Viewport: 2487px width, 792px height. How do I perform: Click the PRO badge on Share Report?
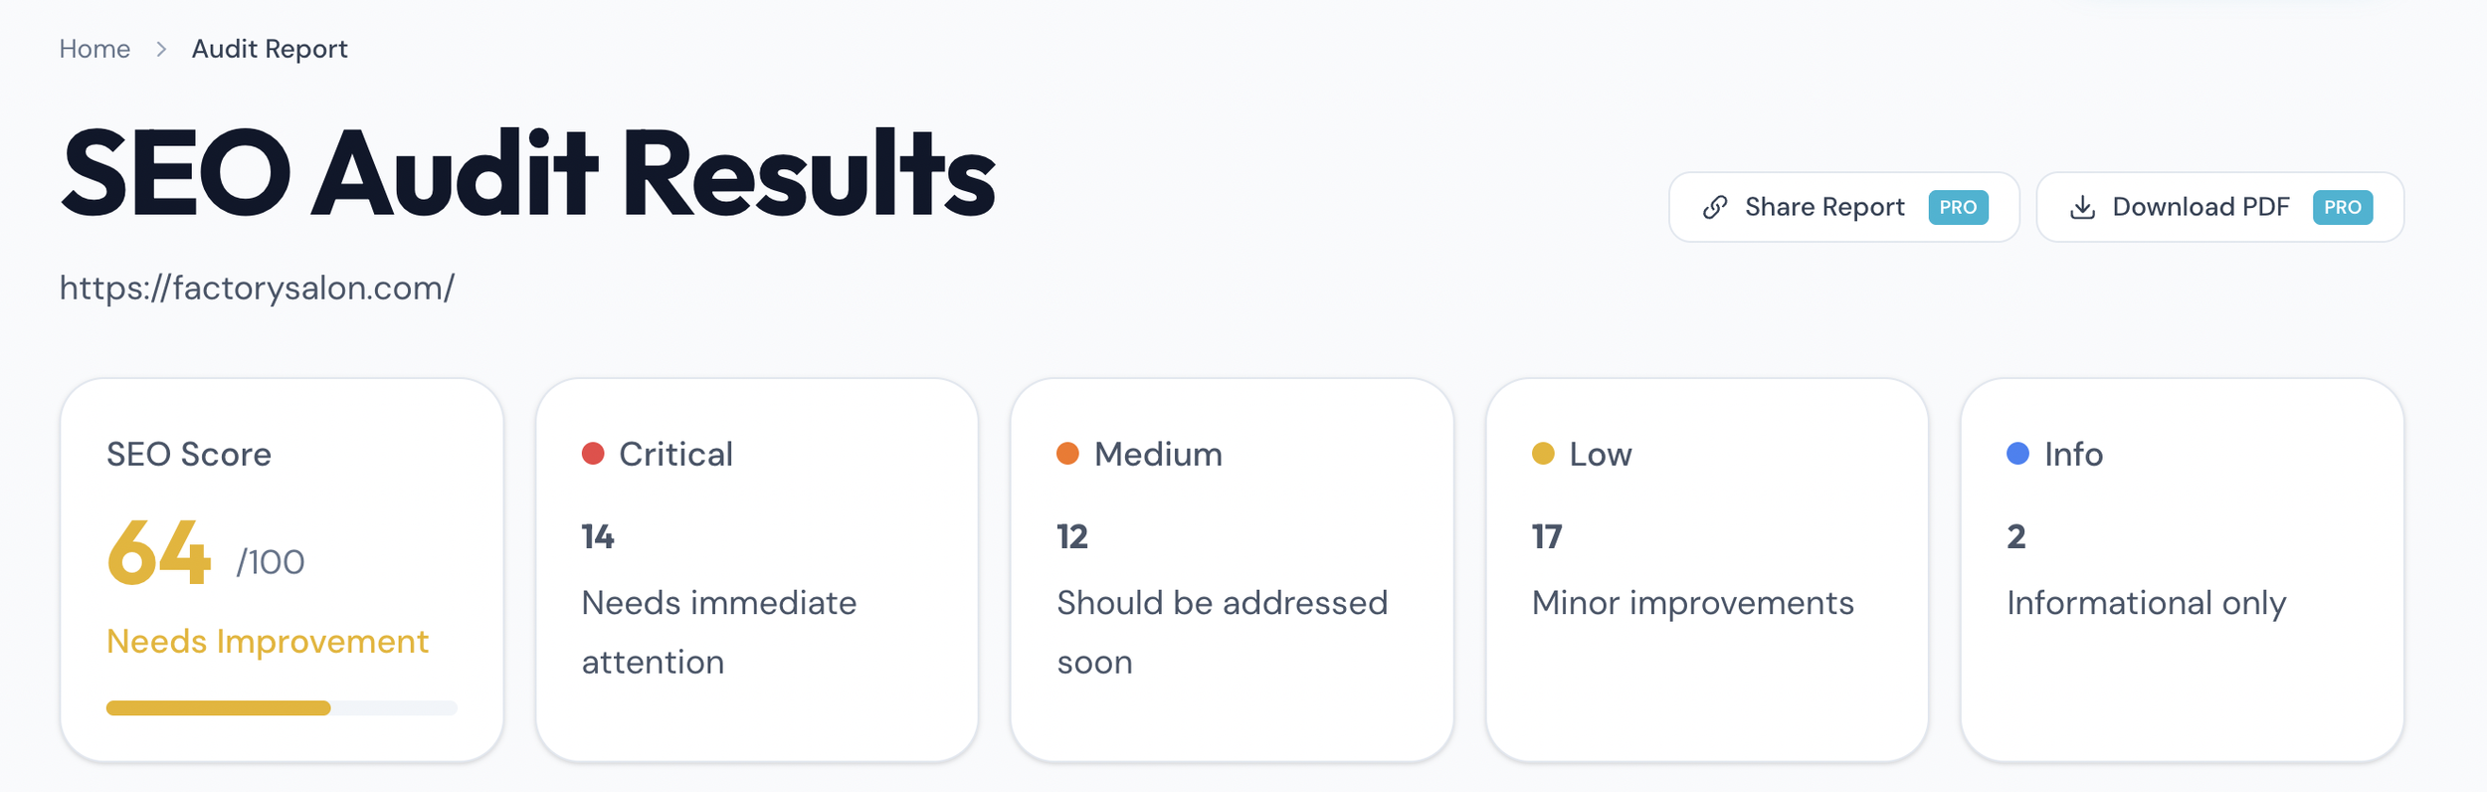click(x=1958, y=207)
